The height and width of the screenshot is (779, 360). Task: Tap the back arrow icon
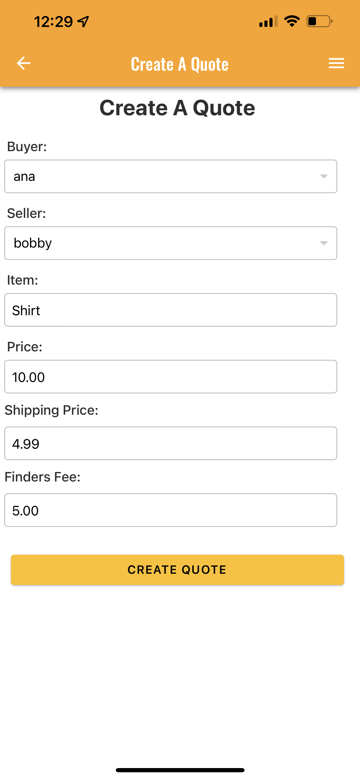point(24,63)
